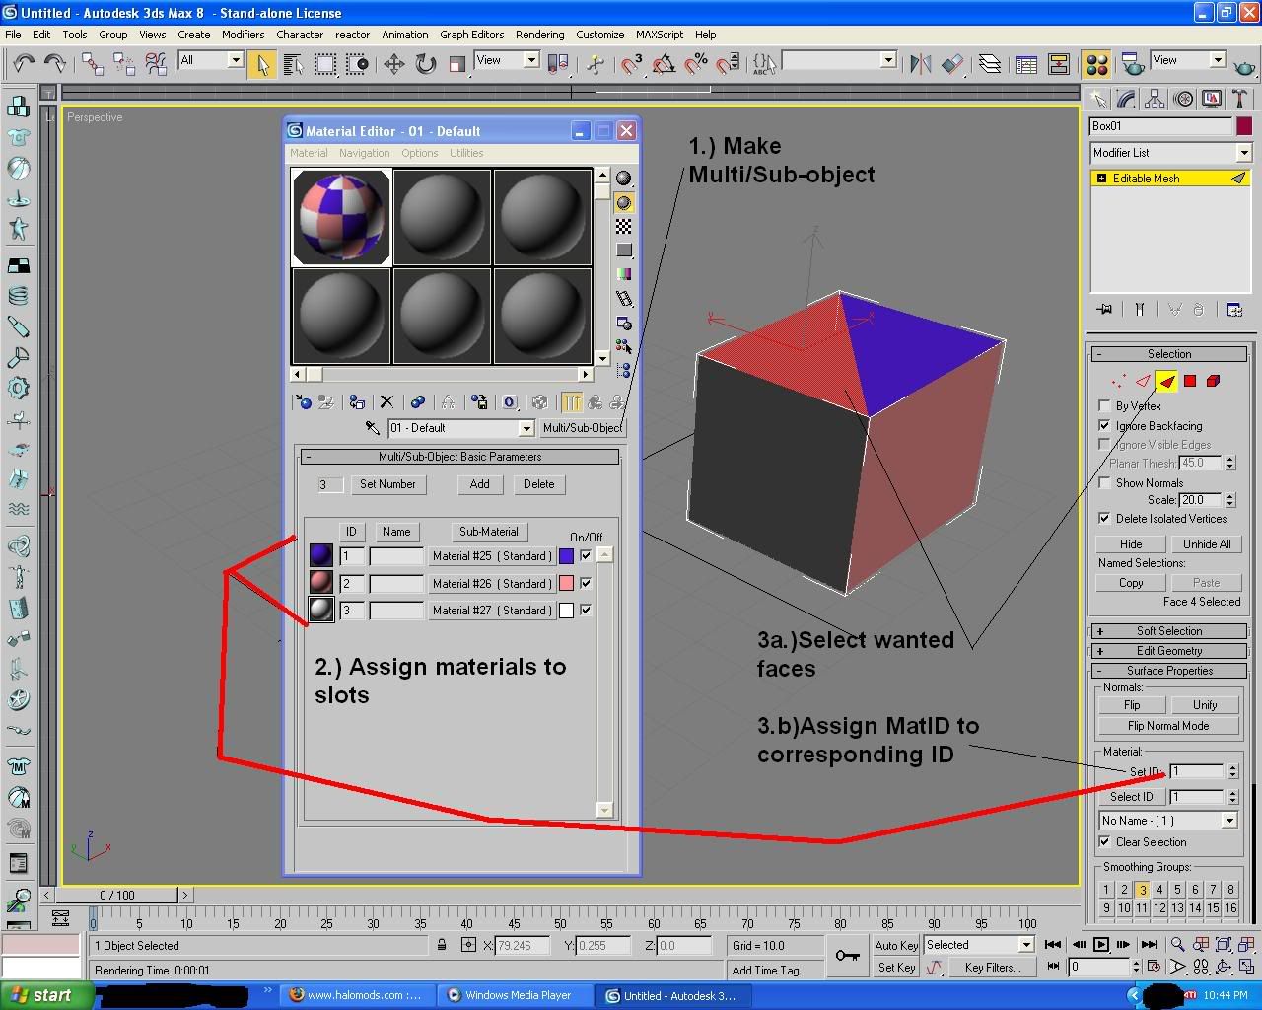Click the Mirror tool icon
1262x1010 pixels.
[920, 64]
